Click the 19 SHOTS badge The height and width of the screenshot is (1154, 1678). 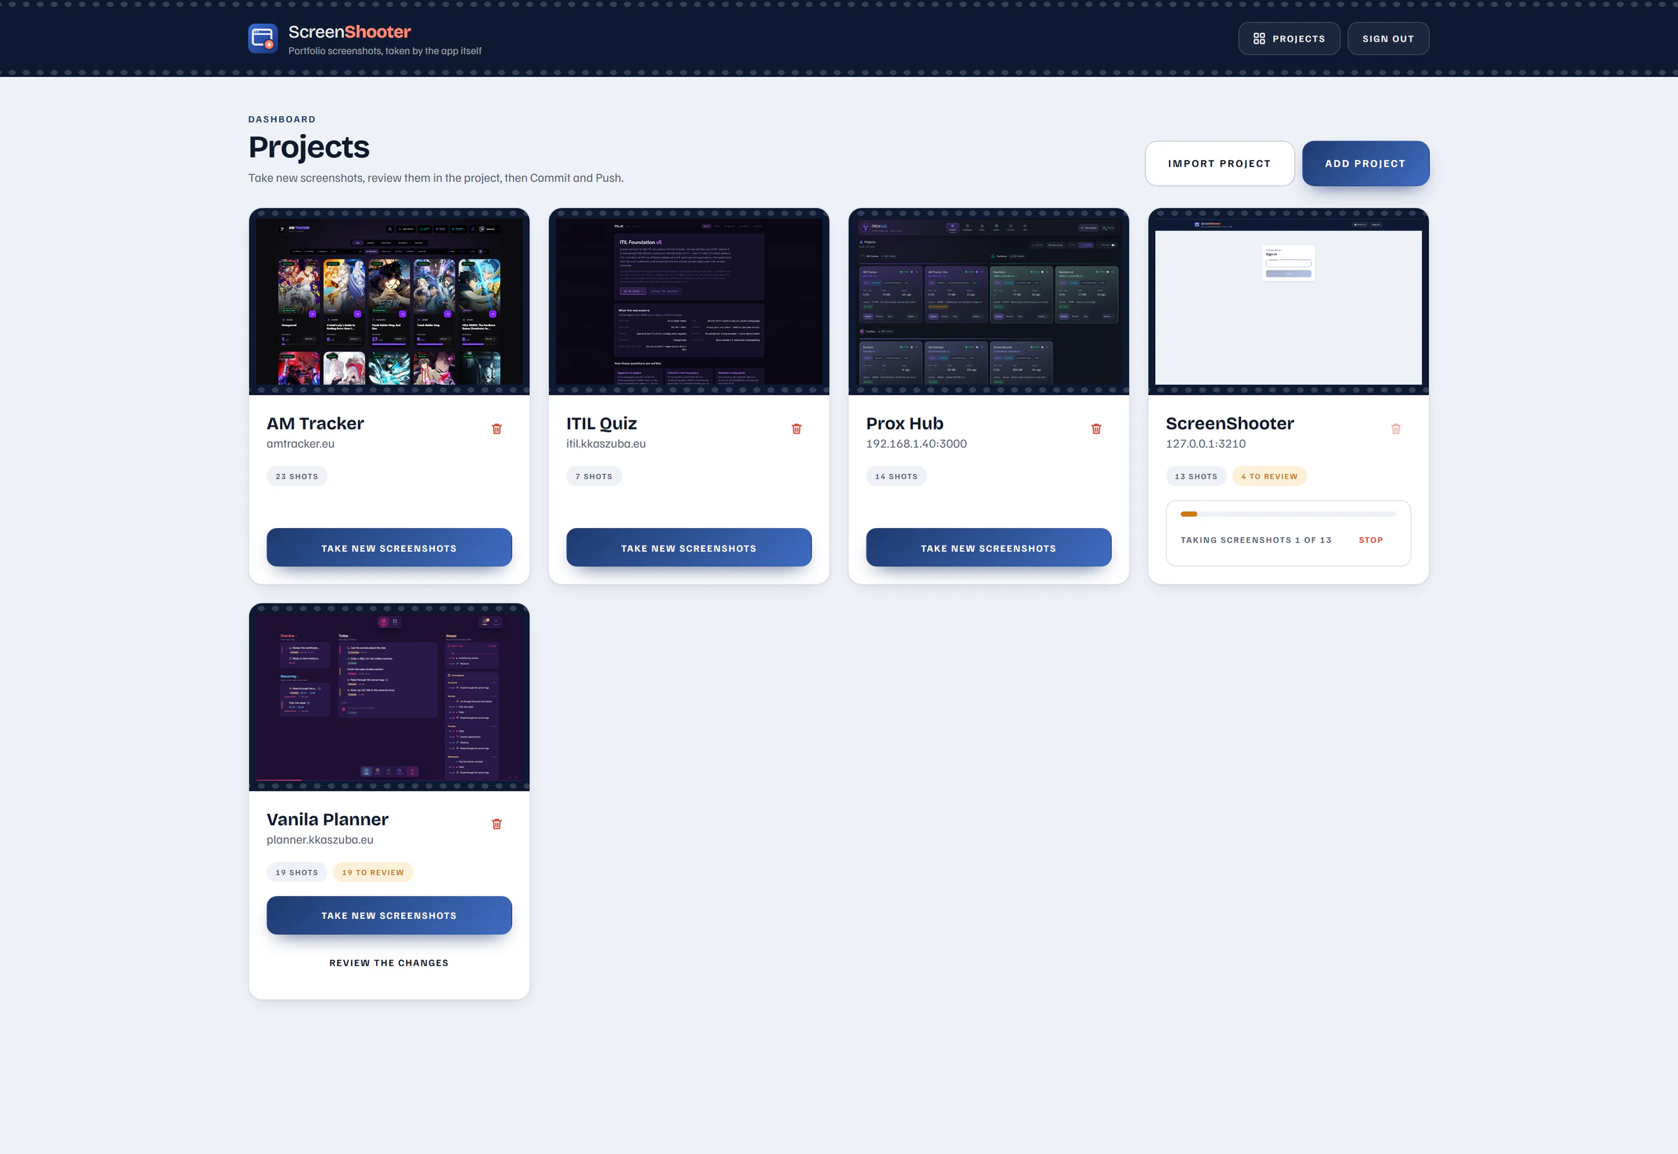pos(297,872)
